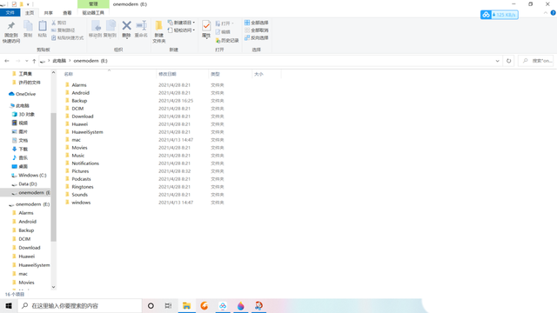Click the Delete (X) icon in ribbon
This screenshot has height=313, width=557.
[x=126, y=29]
